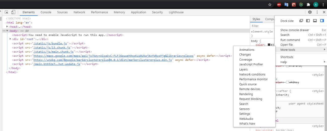Open Remote devices tool
The width and height of the screenshot is (327, 131).
tap(254, 89)
